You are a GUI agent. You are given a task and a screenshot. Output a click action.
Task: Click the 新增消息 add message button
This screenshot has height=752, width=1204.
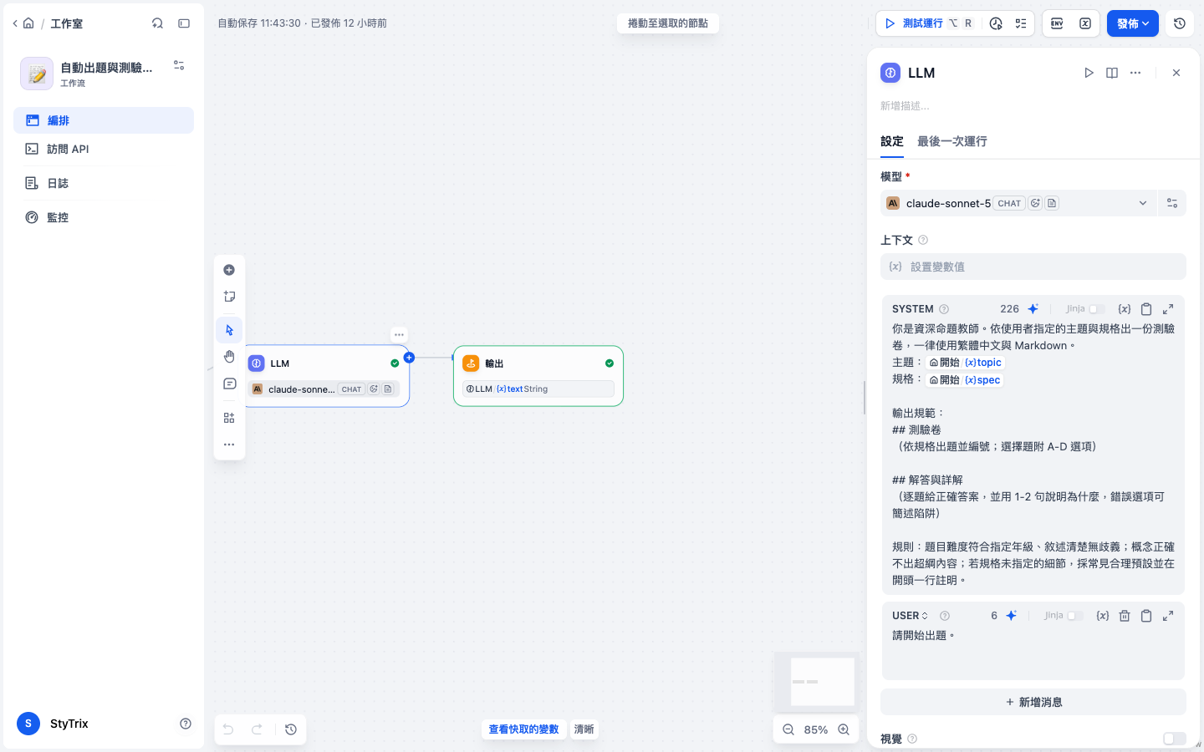(x=1033, y=702)
